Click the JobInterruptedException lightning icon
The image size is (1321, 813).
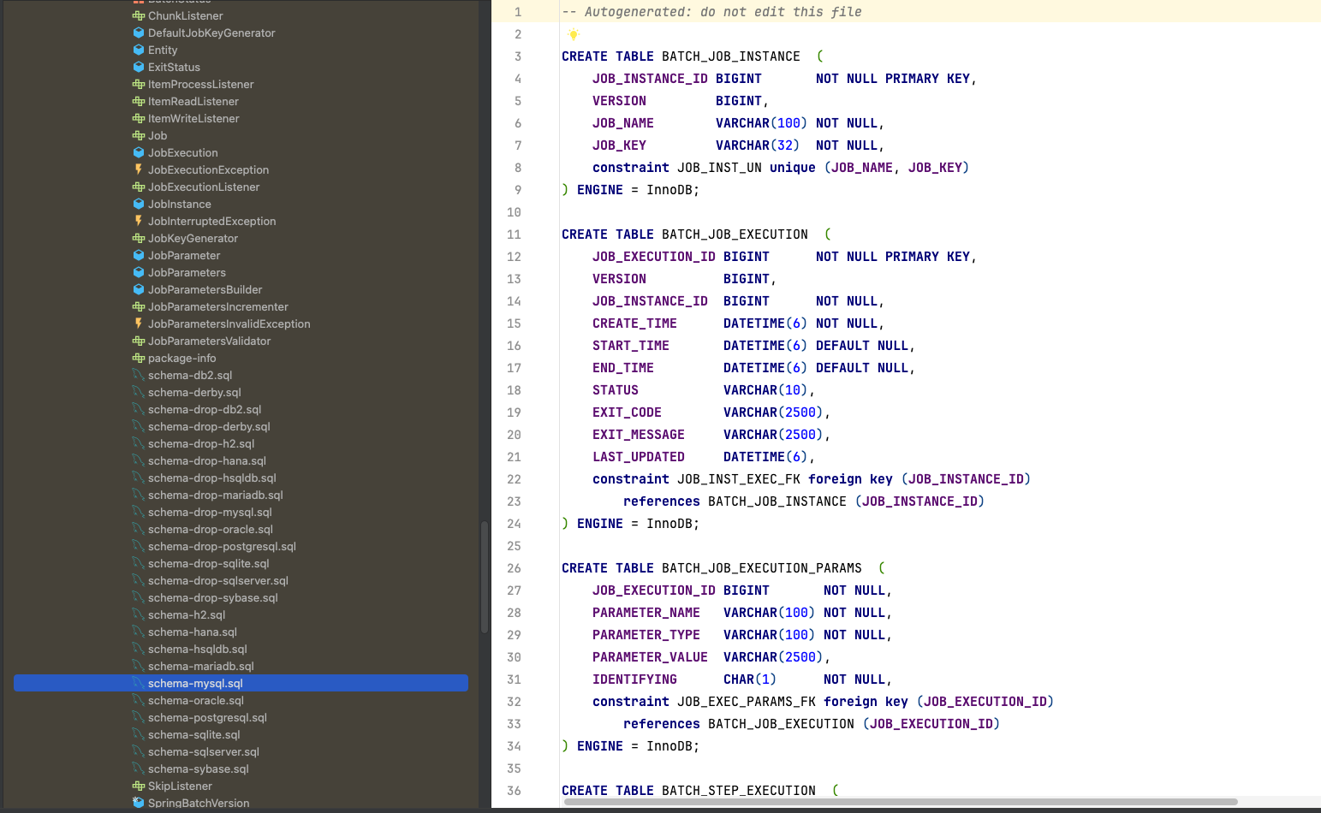[x=139, y=221]
